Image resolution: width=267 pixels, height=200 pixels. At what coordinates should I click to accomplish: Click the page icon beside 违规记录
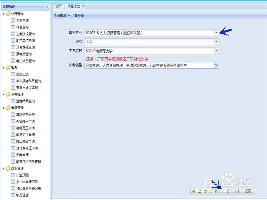13,74
